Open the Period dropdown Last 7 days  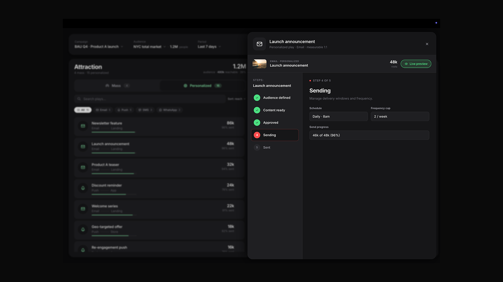209,47
